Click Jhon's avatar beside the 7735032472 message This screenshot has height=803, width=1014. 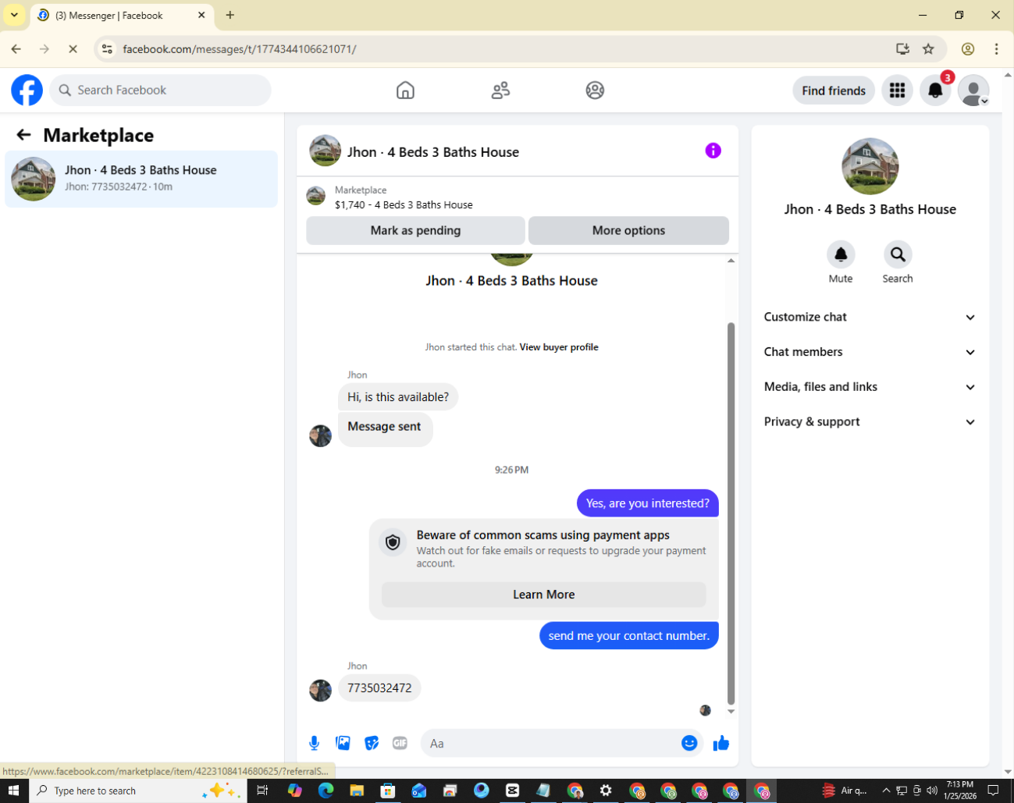[x=320, y=691]
